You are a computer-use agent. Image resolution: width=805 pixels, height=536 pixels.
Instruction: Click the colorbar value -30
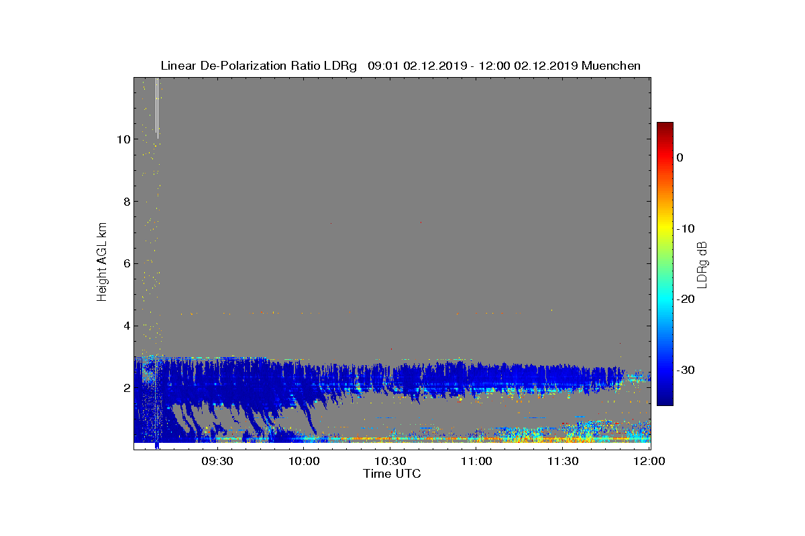tap(685, 370)
